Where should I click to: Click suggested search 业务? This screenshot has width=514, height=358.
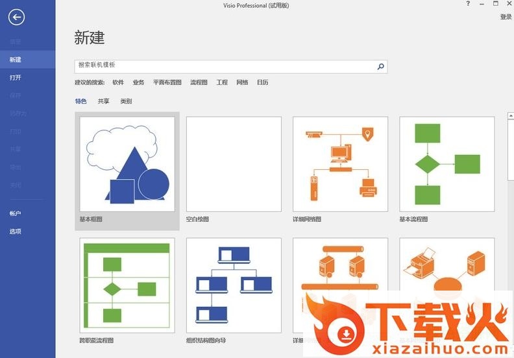click(138, 82)
